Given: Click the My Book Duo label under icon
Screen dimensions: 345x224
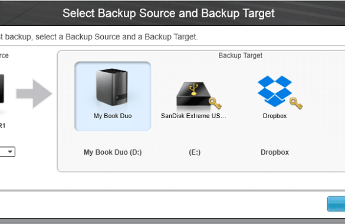Looking at the screenshot, I should point(113,116).
